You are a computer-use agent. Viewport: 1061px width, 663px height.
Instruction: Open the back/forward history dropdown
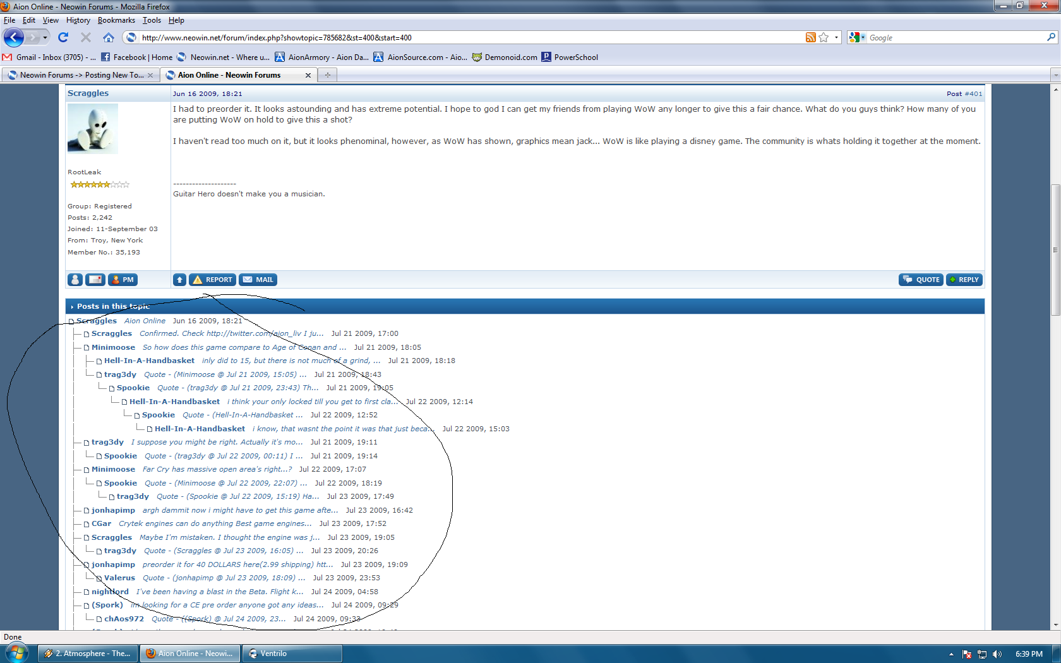pos(45,38)
